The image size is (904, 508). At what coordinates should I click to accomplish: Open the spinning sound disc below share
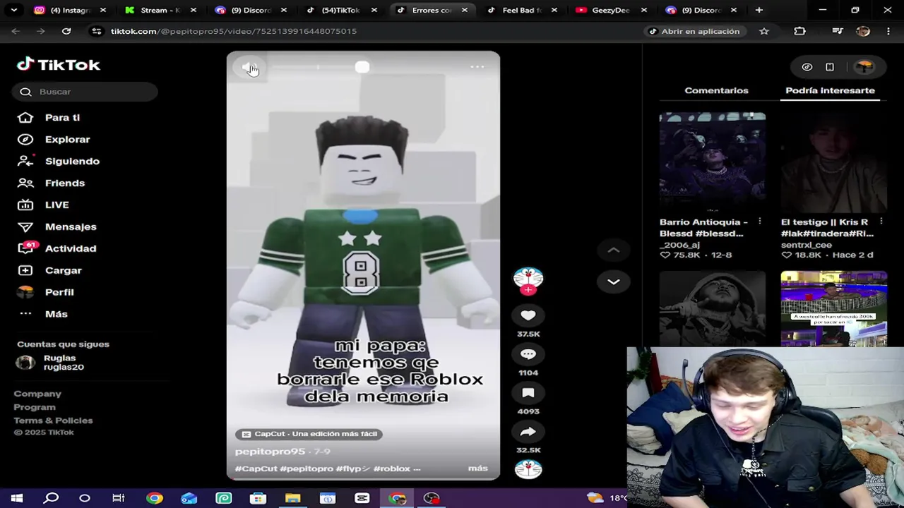[528, 469]
